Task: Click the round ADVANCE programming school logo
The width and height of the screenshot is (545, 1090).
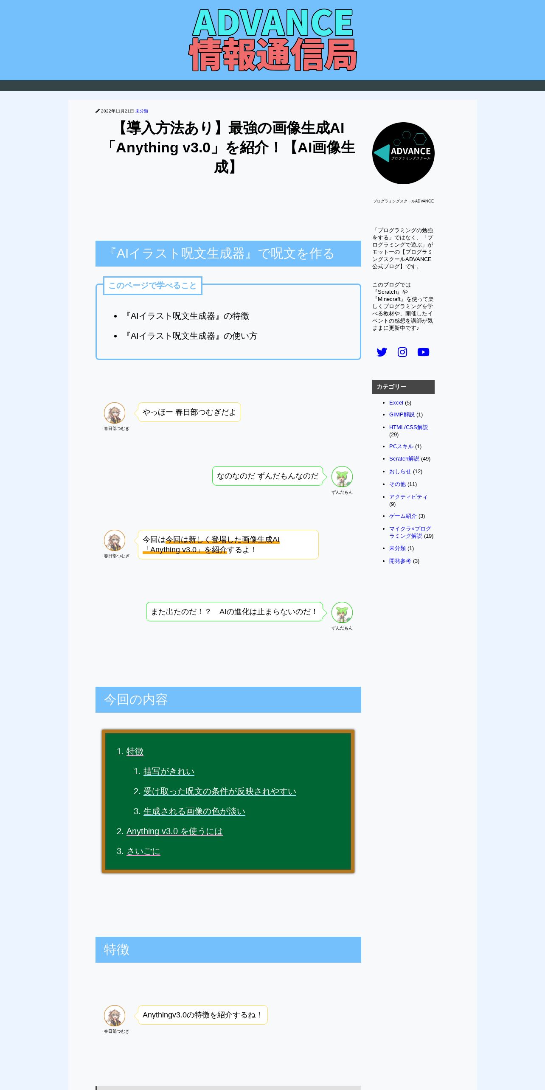Action: click(403, 153)
